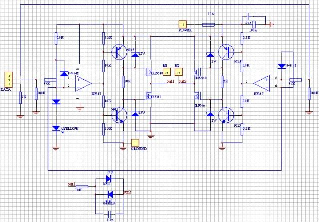Click the M2 motor terminal
The height and width of the screenshot is (222, 319).
178,70
